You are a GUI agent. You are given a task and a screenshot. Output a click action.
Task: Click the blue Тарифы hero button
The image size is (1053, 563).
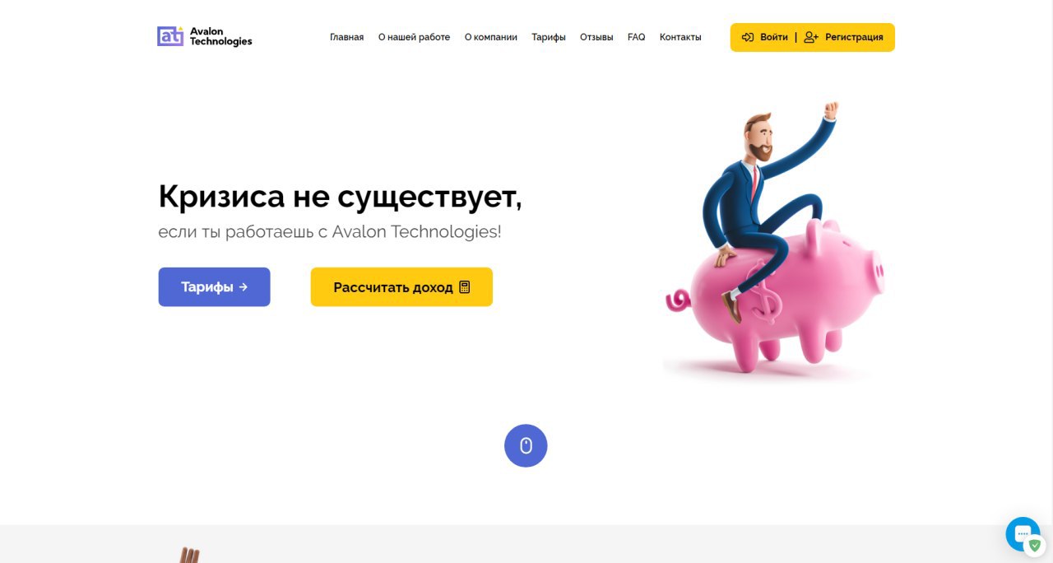214,287
